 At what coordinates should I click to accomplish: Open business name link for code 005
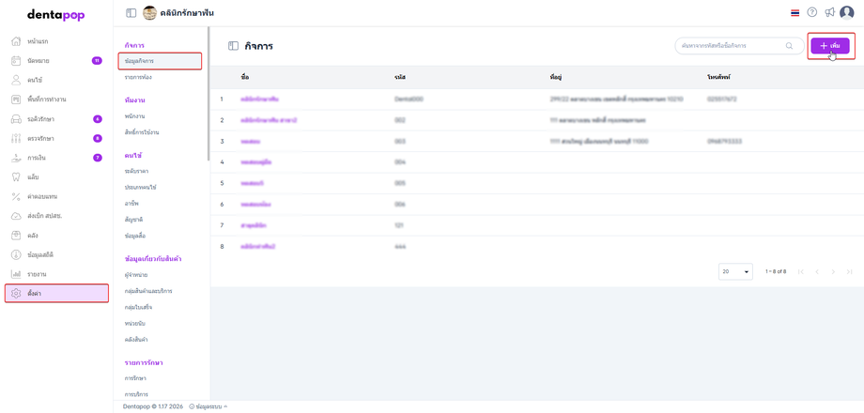coord(253,183)
